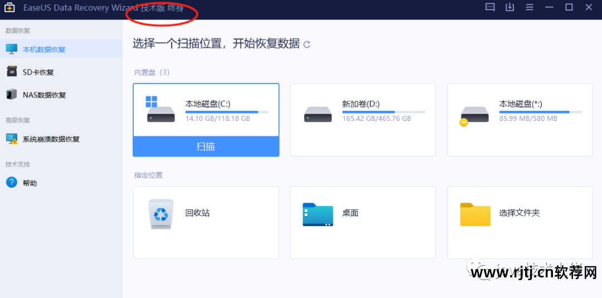
Task: Click the C: drive icon with Windows logo
Action: point(160,109)
